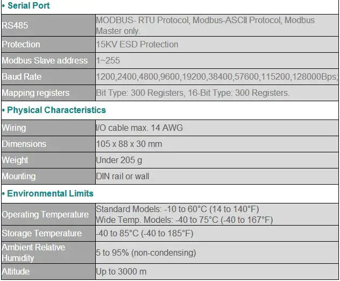Select the baud rate values list
This screenshot has height=281, width=340.
tap(217, 76)
